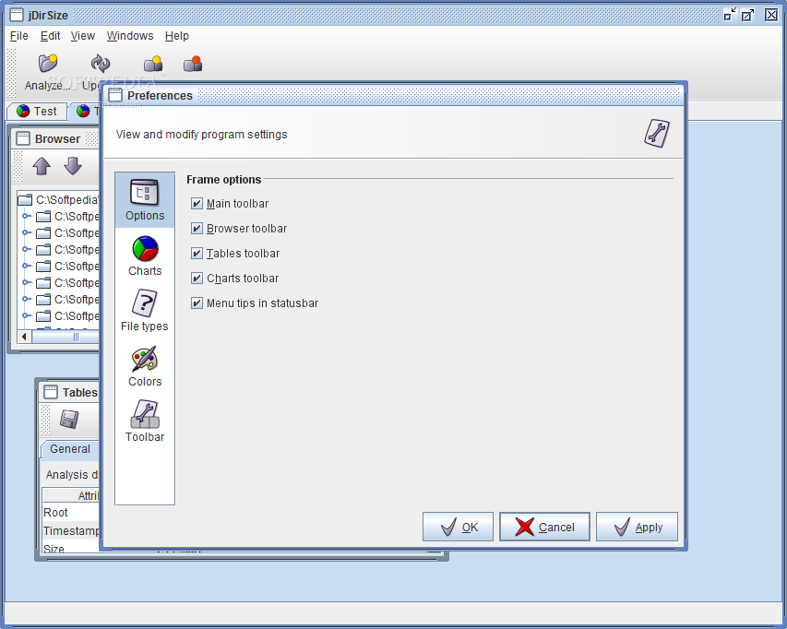Click the Update refresh arrows toolbar icon

(x=100, y=64)
